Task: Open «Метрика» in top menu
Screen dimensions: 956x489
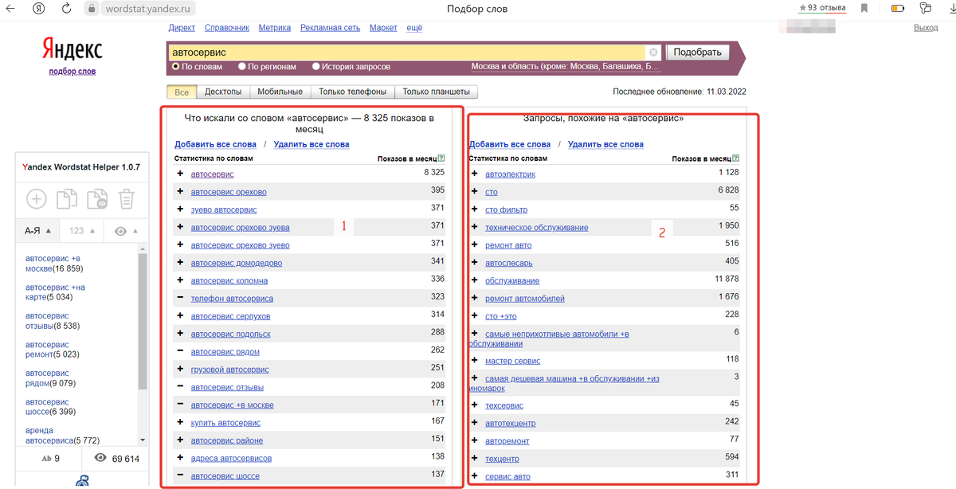Action: pyautogui.click(x=275, y=28)
